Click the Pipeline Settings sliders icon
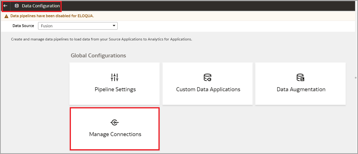This screenshot has height=154, width=358. coord(115,78)
